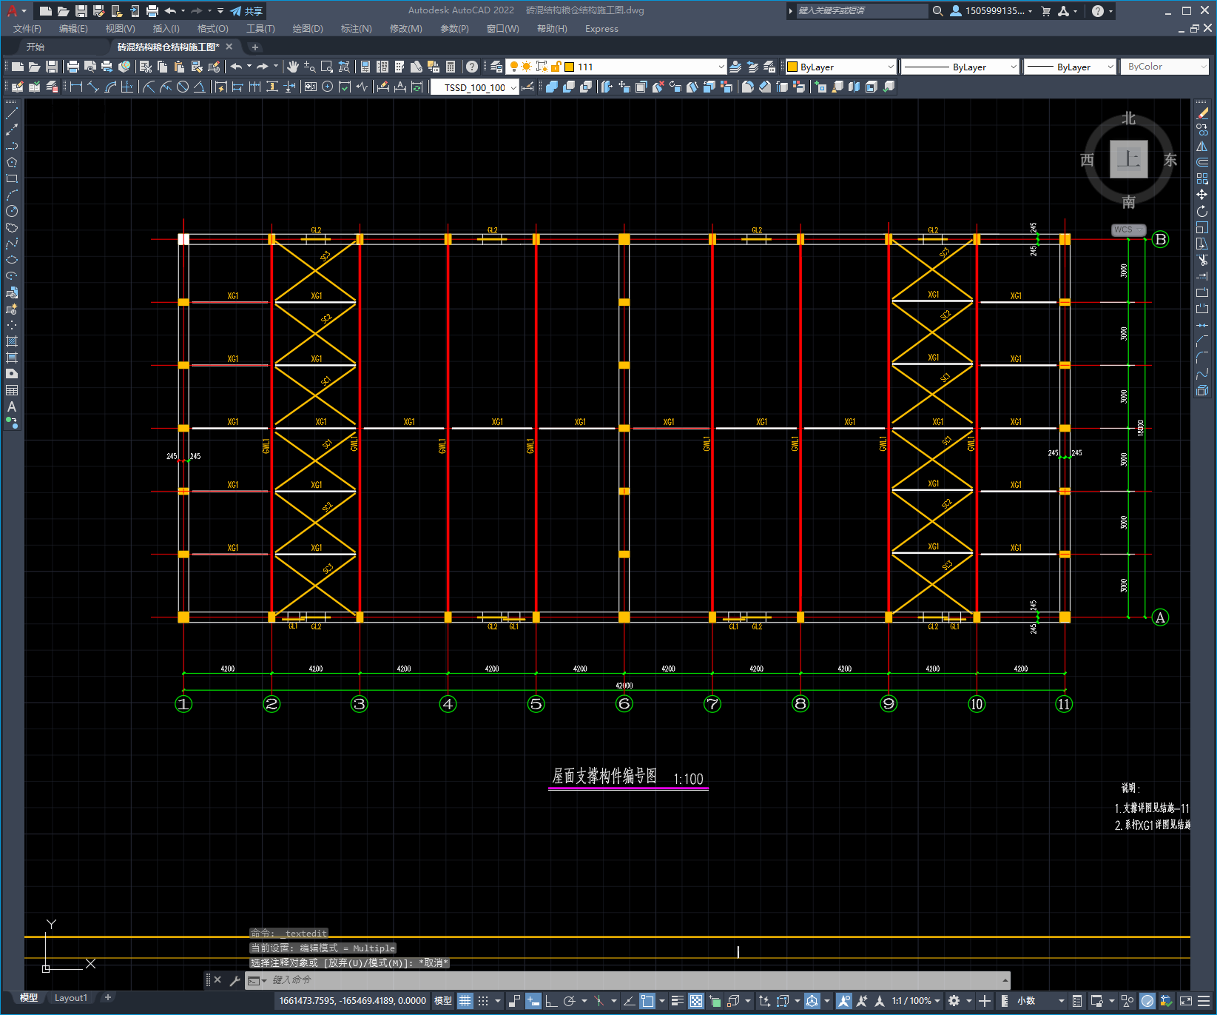This screenshot has height=1015, width=1217.
Task: Open the Autodesk App Store cart
Action: [1045, 11]
